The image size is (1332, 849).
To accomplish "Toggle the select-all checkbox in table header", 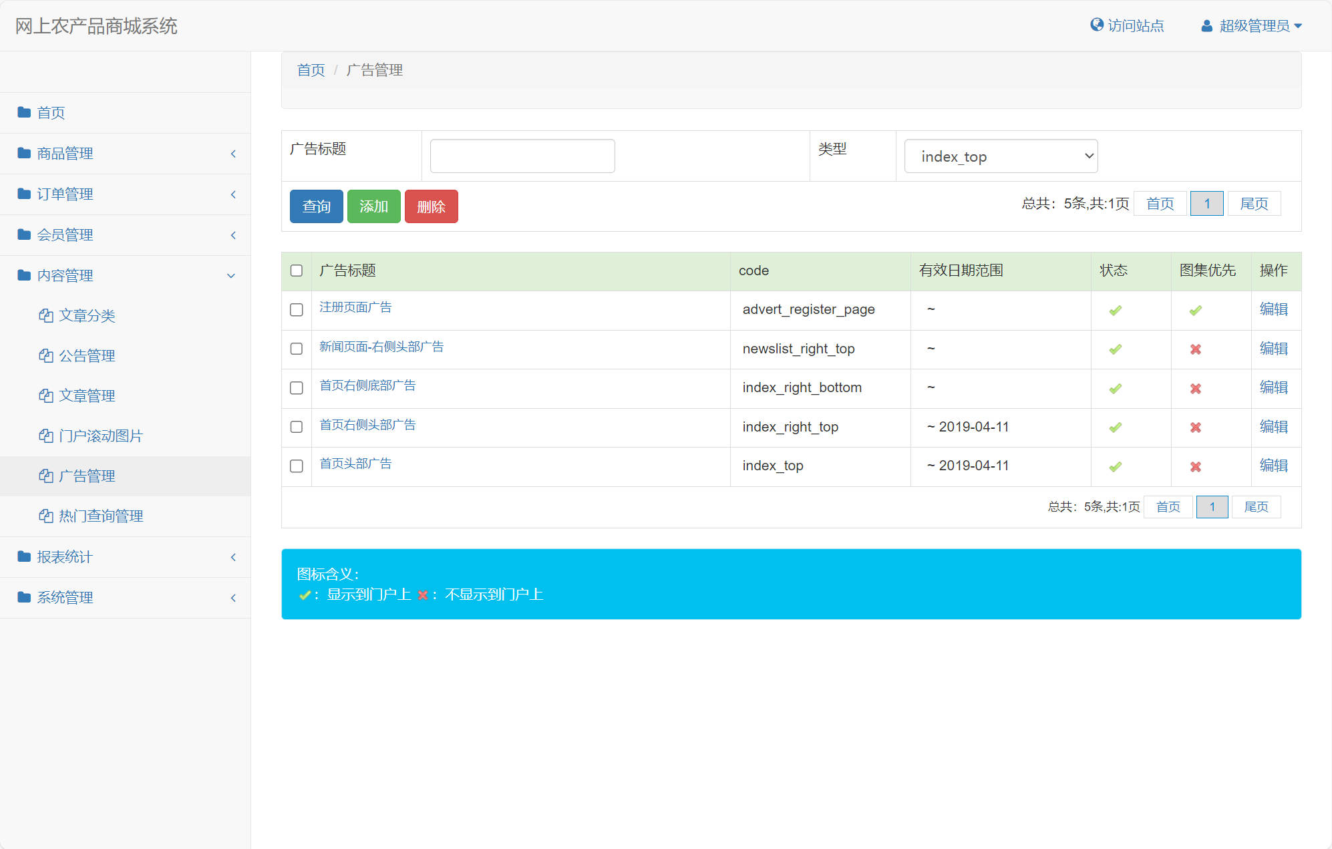I will (x=296, y=269).
